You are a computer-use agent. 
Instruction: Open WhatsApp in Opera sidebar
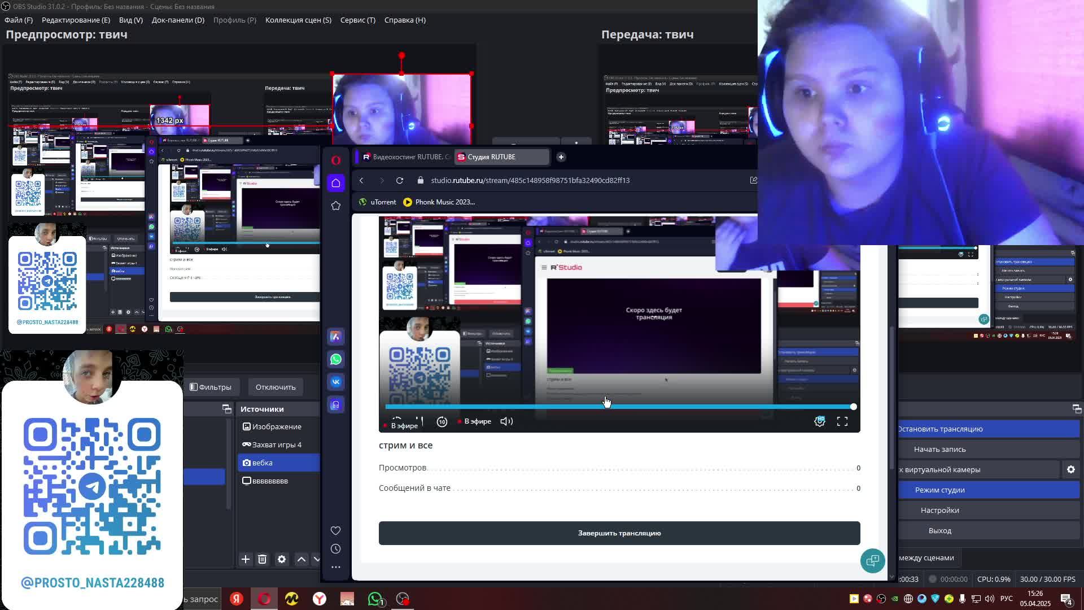tap(336, 359)
